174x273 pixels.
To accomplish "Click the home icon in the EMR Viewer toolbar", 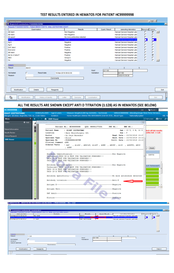I will click(x=46, y=119).
